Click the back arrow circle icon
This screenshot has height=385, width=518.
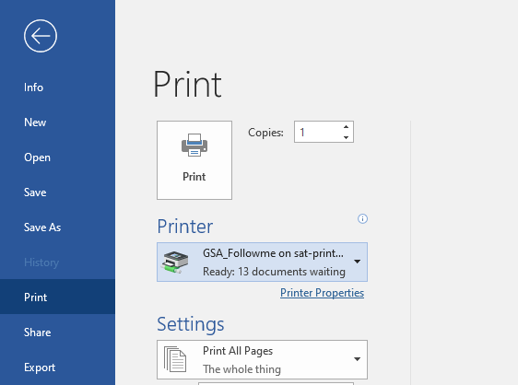41,36
